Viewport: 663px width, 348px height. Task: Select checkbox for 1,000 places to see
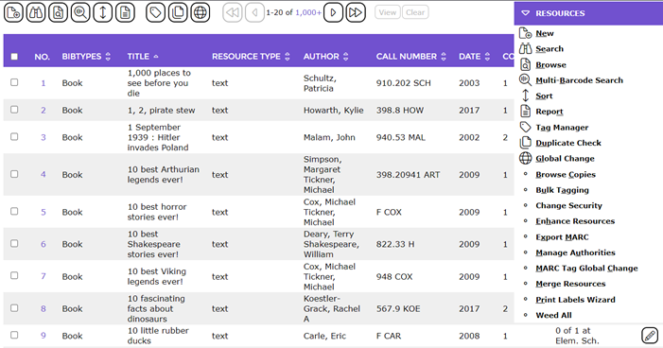click(14, 82)
